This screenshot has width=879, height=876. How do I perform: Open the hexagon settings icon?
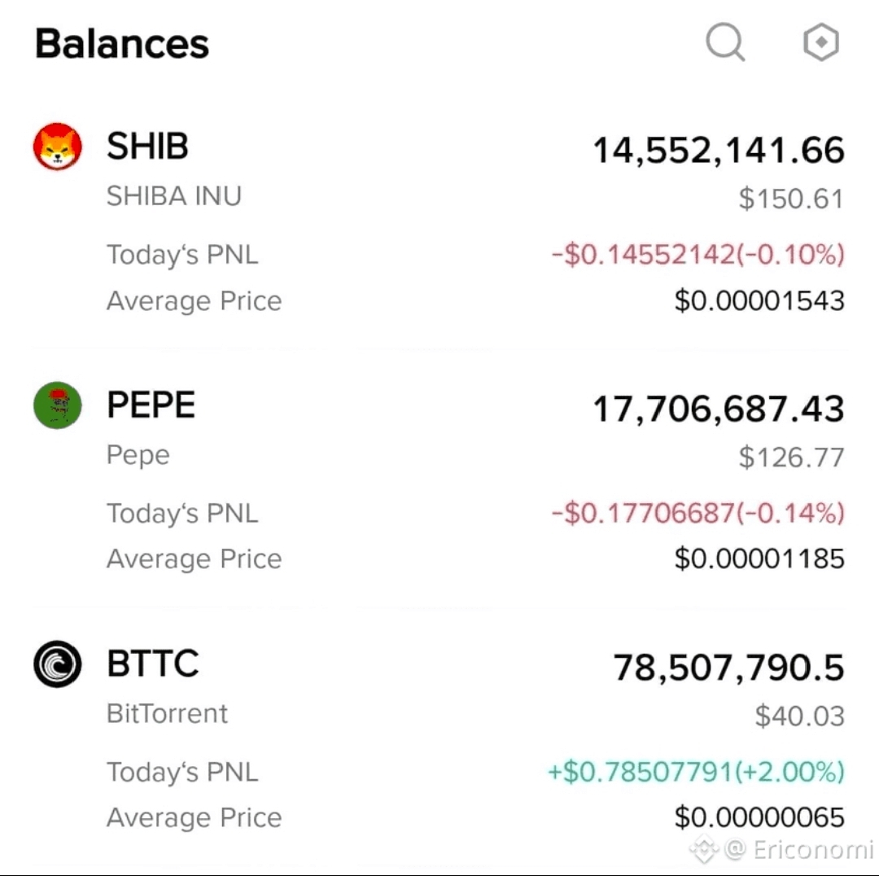pyautogui.click(x=820, y=42)
